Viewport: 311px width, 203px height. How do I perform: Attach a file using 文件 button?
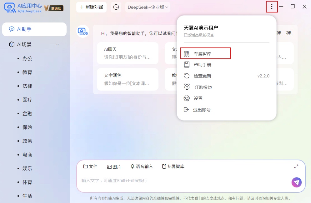click(90, 166)
